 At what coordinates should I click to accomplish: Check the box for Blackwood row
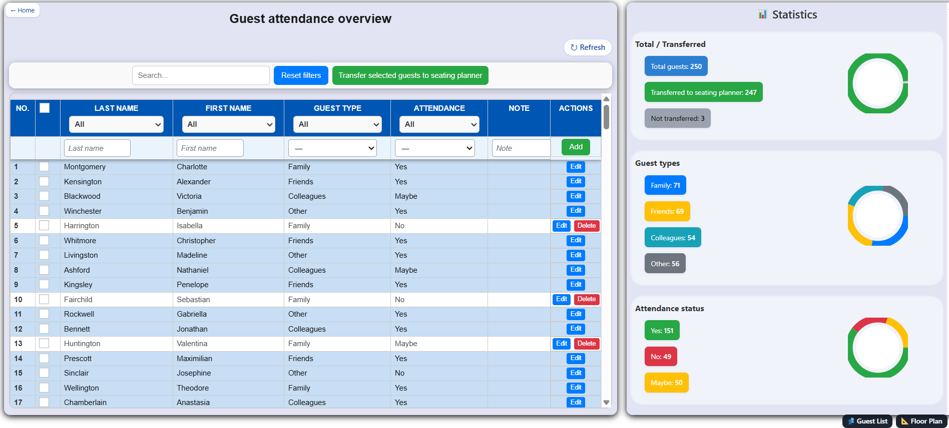coord(44,196)
